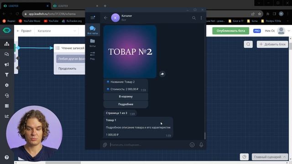292x164 pixels.
Task: Open the broadcasts megaphone icon in sidebar
Action: [x=7, y=65]
